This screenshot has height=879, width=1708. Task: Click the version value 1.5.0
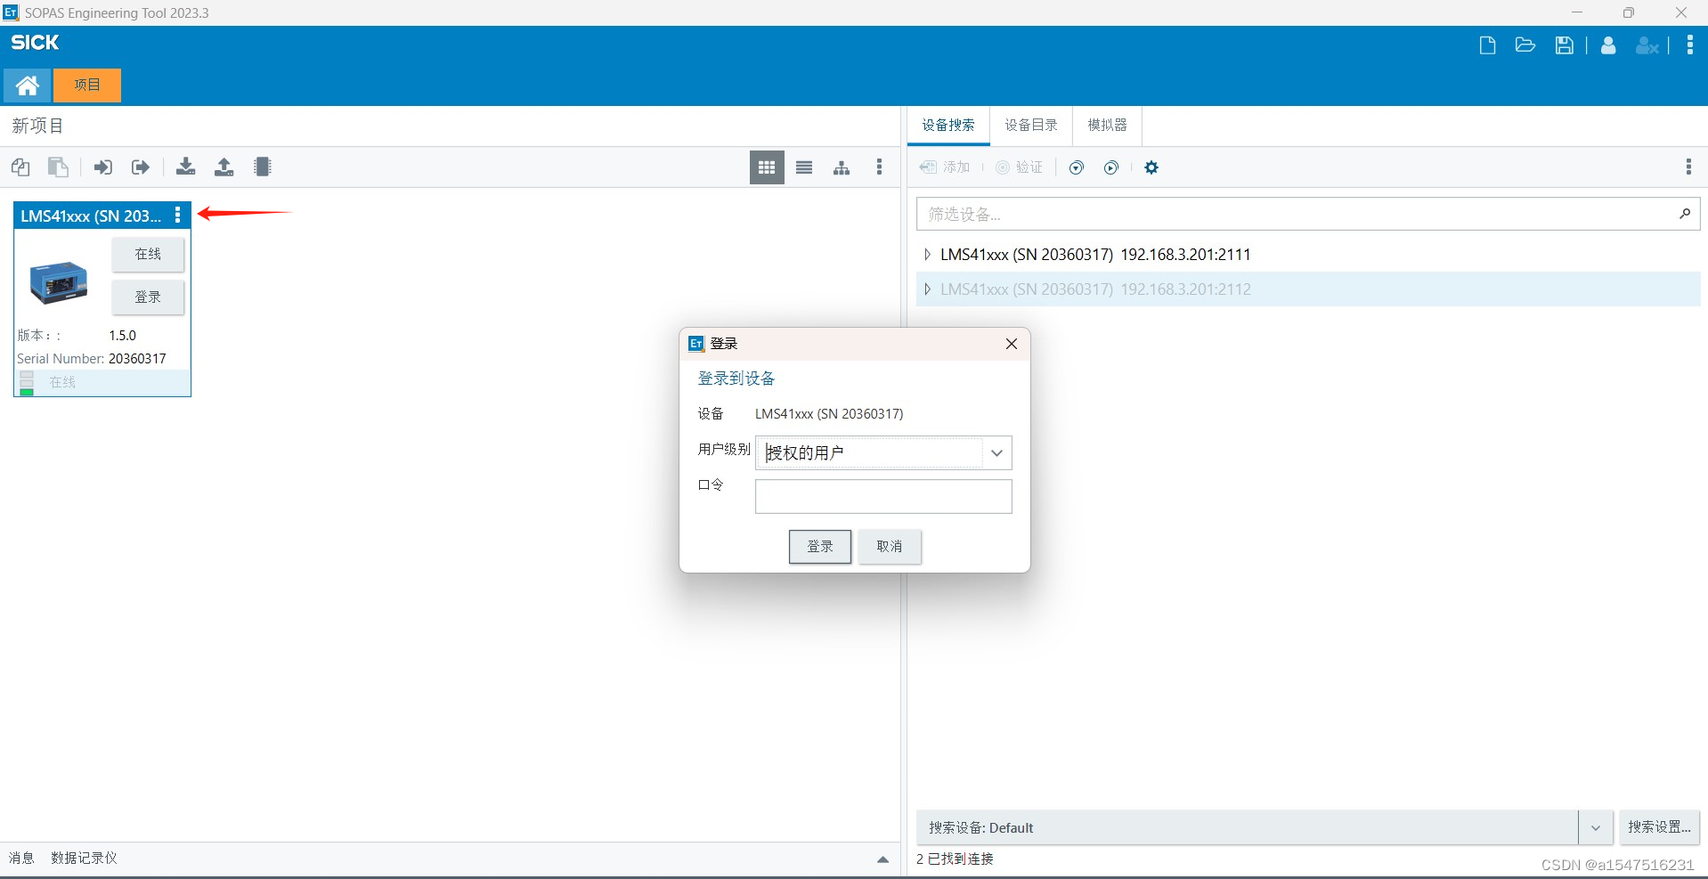[x=123, y=336]
